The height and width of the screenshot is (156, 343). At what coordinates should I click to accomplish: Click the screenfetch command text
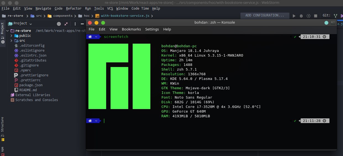coord(116,37)
